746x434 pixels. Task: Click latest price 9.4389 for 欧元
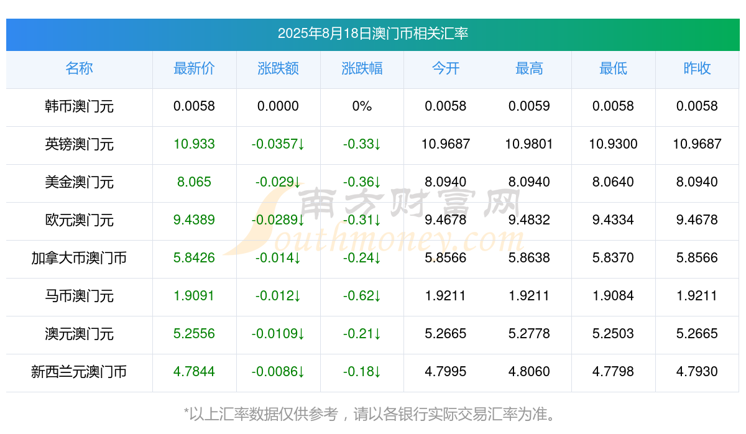click(194, 220)
